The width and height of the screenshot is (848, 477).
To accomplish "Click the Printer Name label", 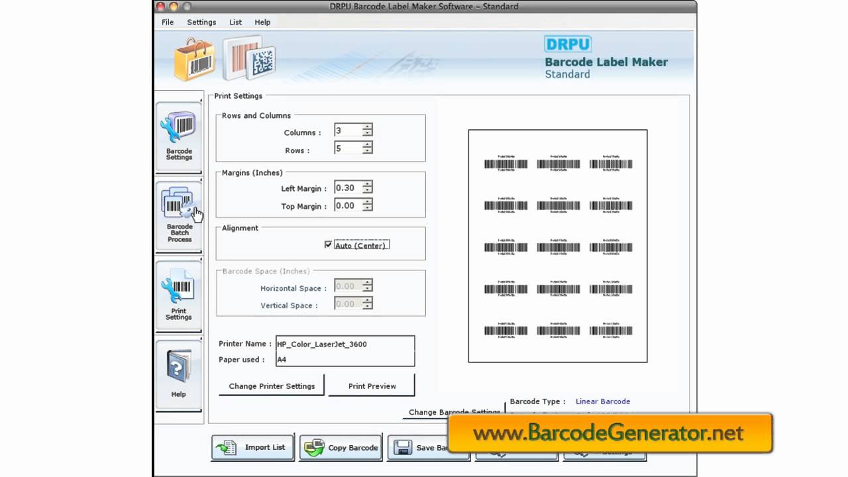I will click(245, 344).
